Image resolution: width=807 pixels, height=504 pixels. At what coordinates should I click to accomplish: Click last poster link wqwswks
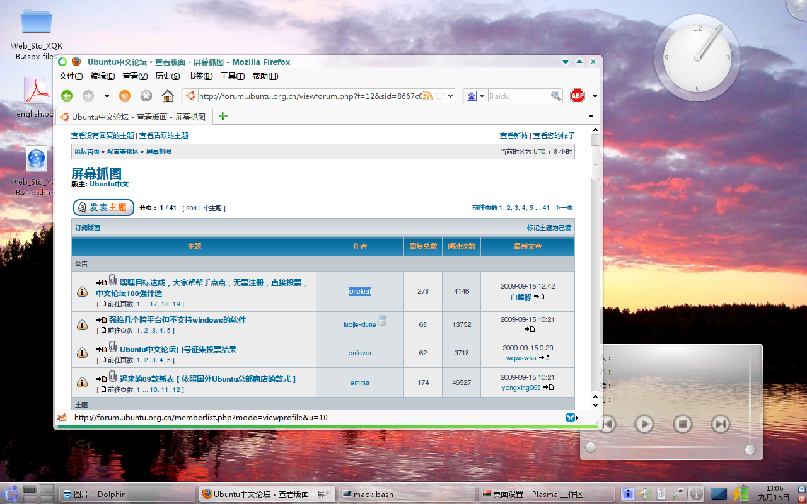pos(521,358)
